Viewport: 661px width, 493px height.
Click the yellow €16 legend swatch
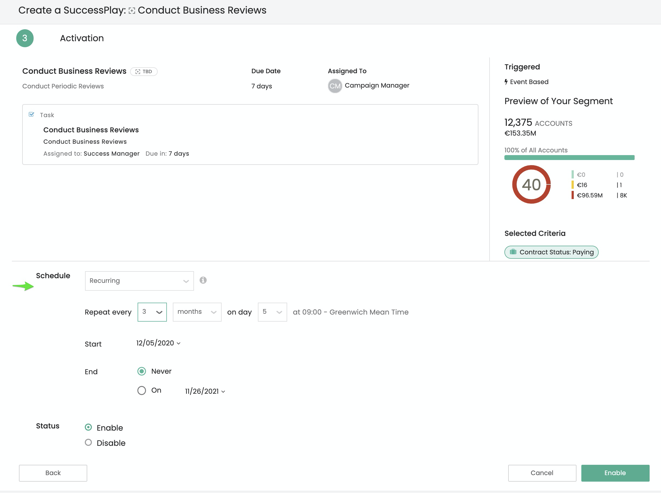[x=572, y=185]
